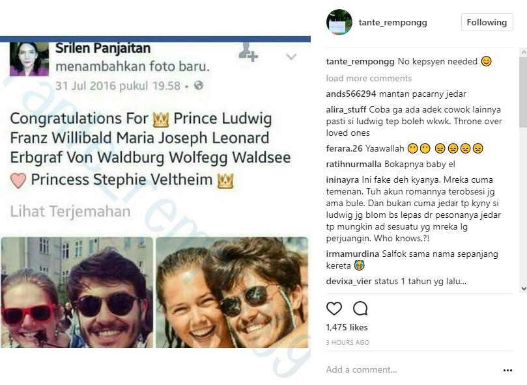Click the comment speech bubble icon
The width and height of the screenshot is (527, 385).
coord(360,308)
